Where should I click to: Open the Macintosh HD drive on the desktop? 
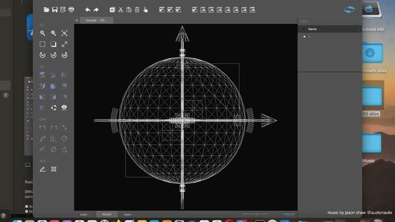pos(372,10)
